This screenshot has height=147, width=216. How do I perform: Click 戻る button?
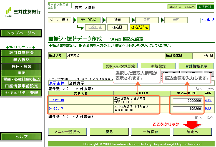(x=109, y=132)
